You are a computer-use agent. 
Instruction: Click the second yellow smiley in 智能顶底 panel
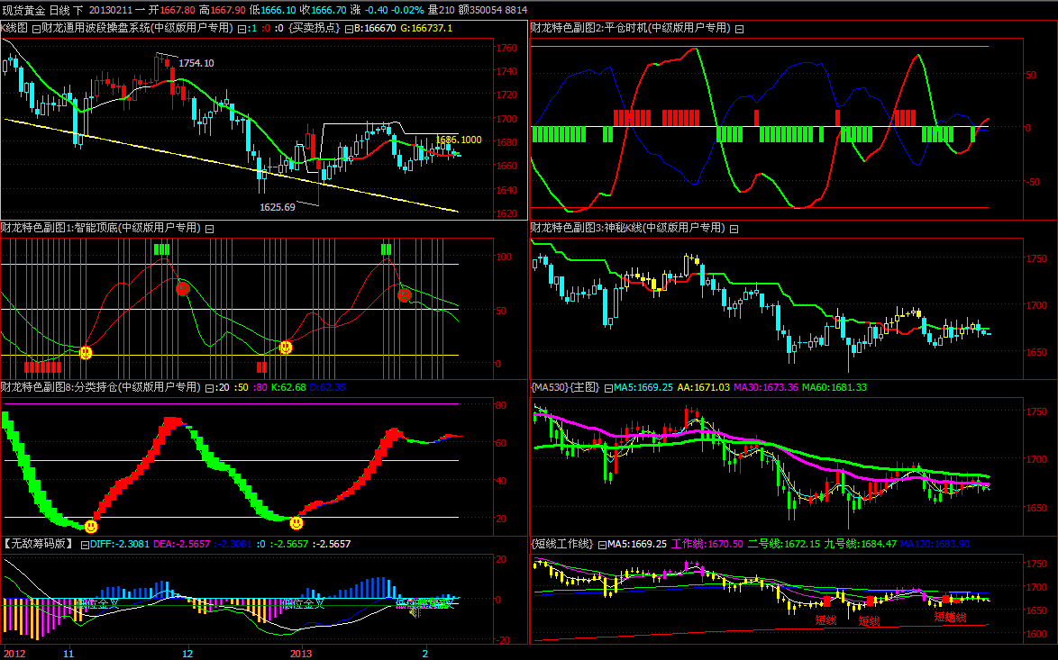tap(286, 348)
